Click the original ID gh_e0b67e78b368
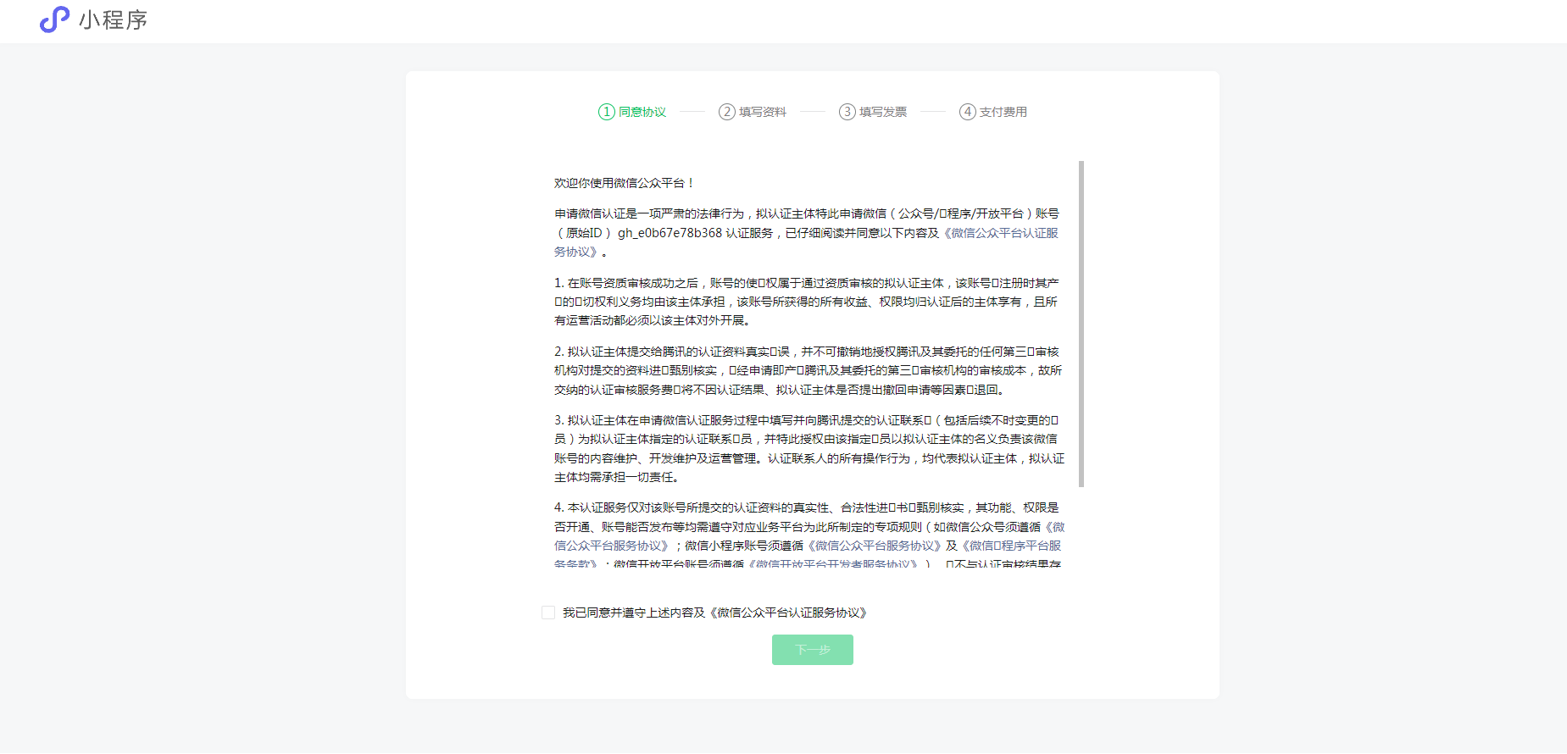 (670, 233)
